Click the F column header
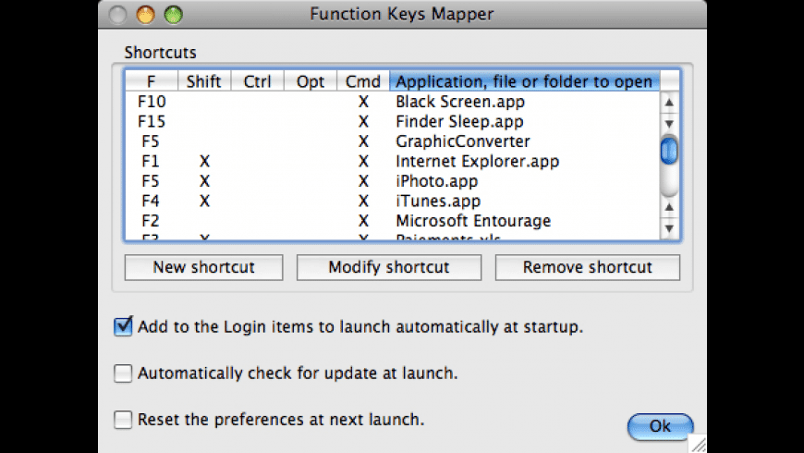This screenshot has width=804, height=453. coord(151,81)
